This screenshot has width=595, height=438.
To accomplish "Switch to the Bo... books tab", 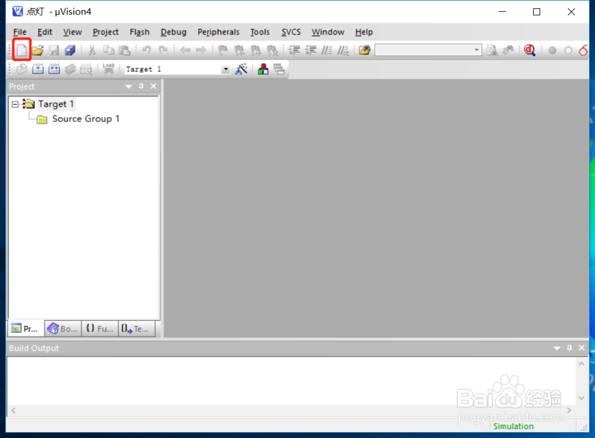I will 63,328.
